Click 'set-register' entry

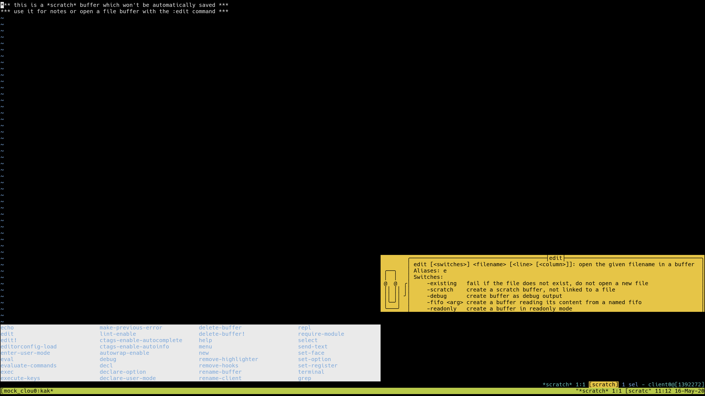point(318,365)
